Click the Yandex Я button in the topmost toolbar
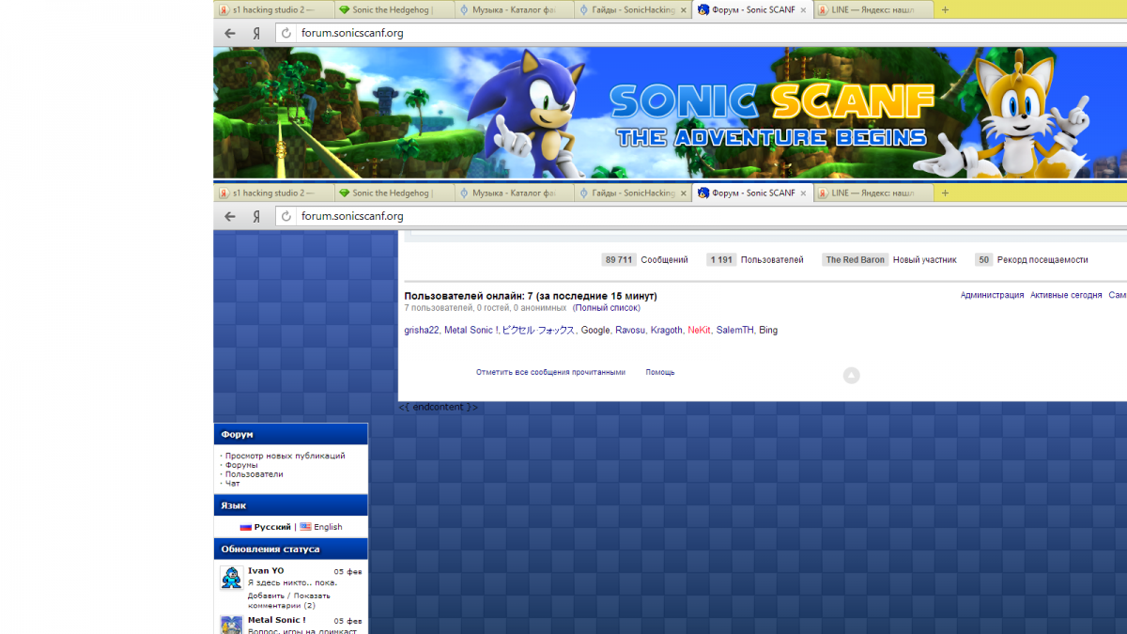 [255, 33]
